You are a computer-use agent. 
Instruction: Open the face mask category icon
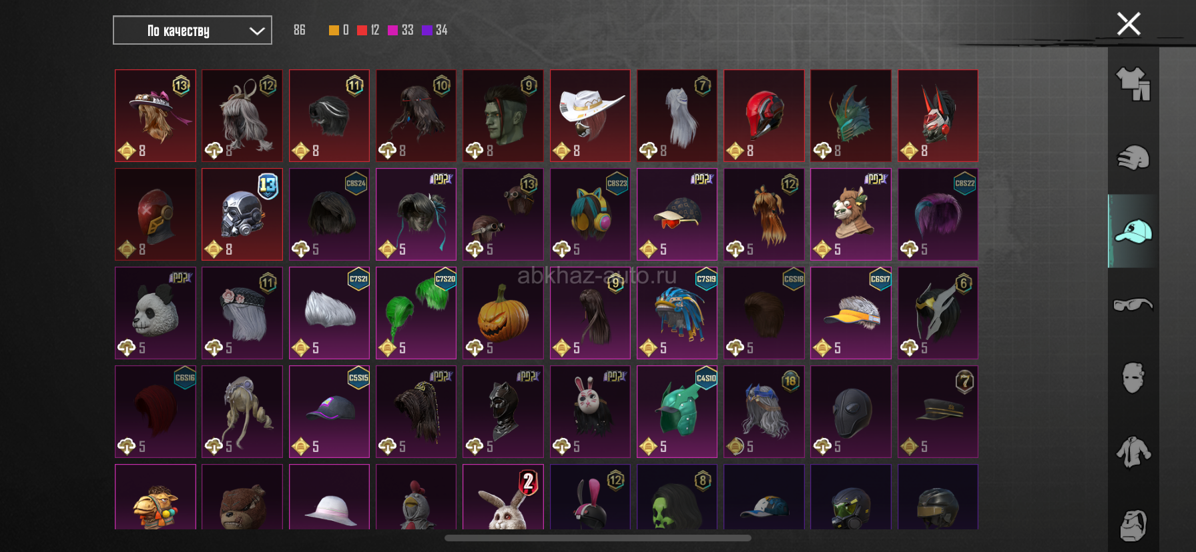coord(1133,378)
